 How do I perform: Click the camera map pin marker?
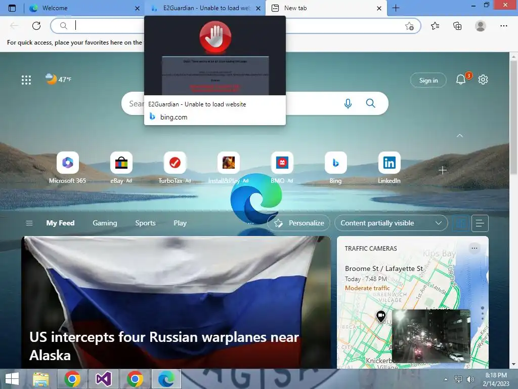tap(381, 316)
